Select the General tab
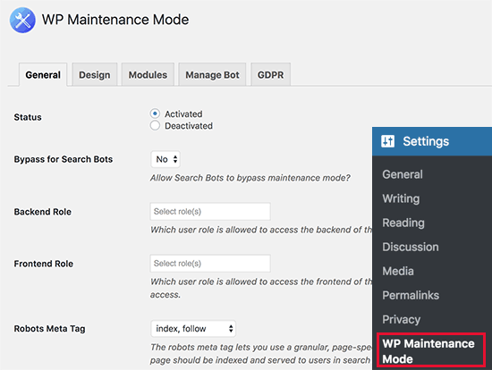492x370 pixels. click(x=43, y=75)
